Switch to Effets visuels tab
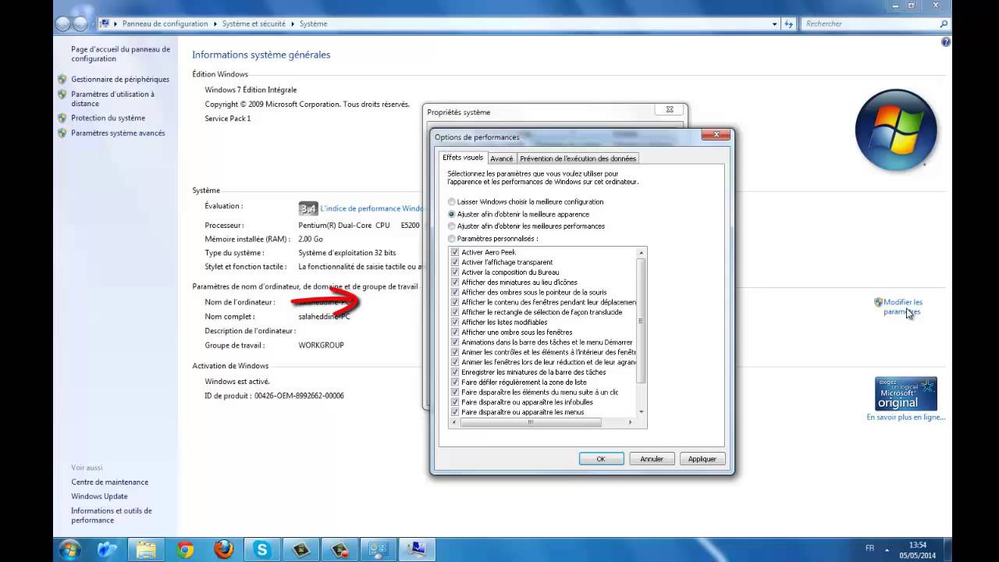 tap(463, 158)
